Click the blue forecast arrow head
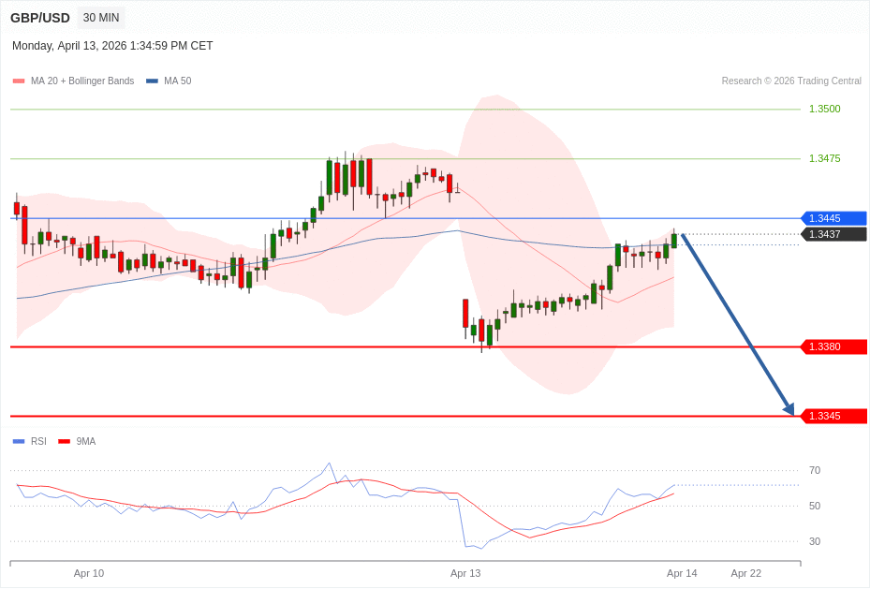 click(789, 408)
